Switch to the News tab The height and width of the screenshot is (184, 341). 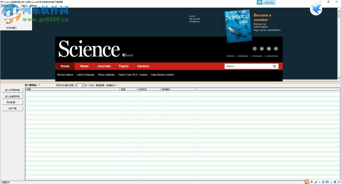tap(84, 66)
